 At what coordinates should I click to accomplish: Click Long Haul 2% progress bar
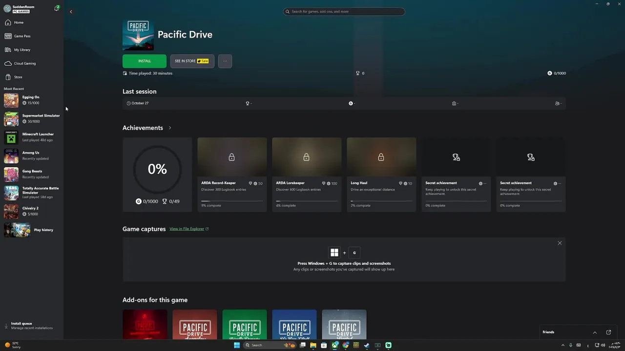381,201
